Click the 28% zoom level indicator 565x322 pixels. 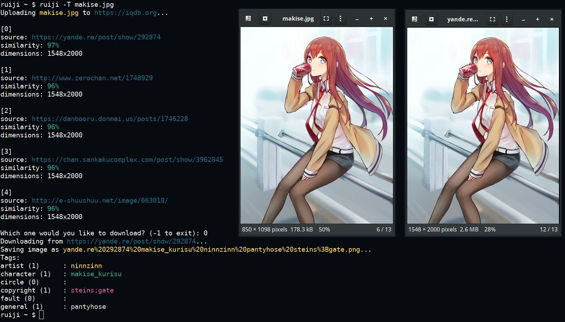click(490, 229)
